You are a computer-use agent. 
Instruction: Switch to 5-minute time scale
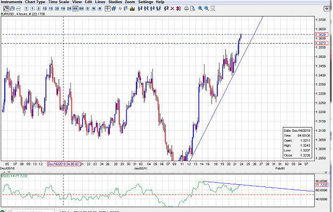(38, 9)
